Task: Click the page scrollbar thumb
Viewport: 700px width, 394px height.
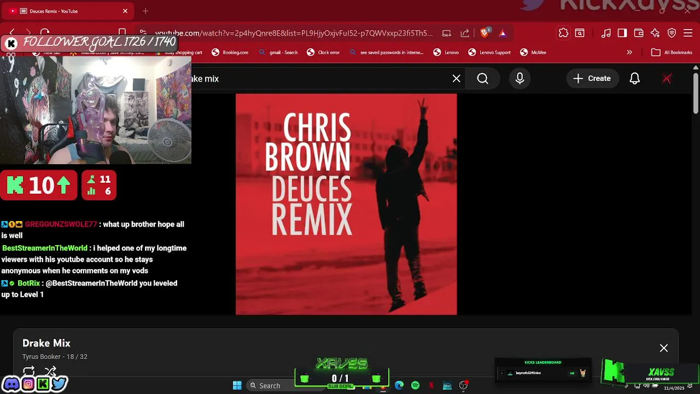Action: click(x=696, y=93)
